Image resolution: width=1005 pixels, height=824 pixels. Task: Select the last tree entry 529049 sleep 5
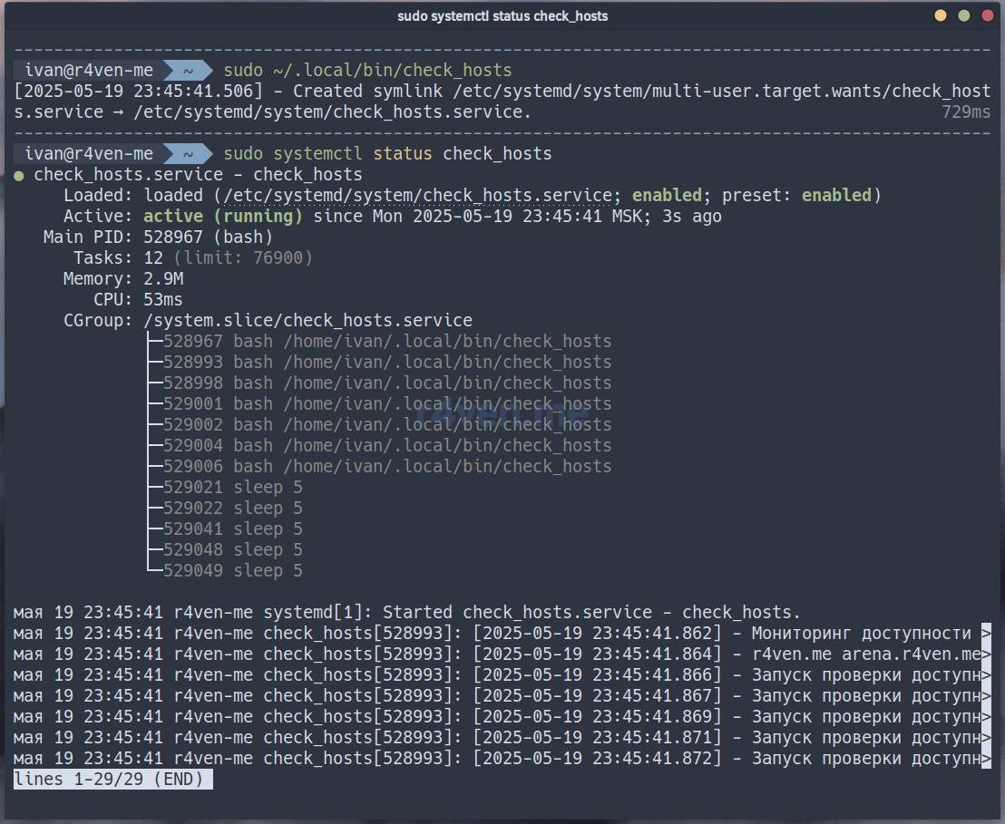[x=232, y=571]
